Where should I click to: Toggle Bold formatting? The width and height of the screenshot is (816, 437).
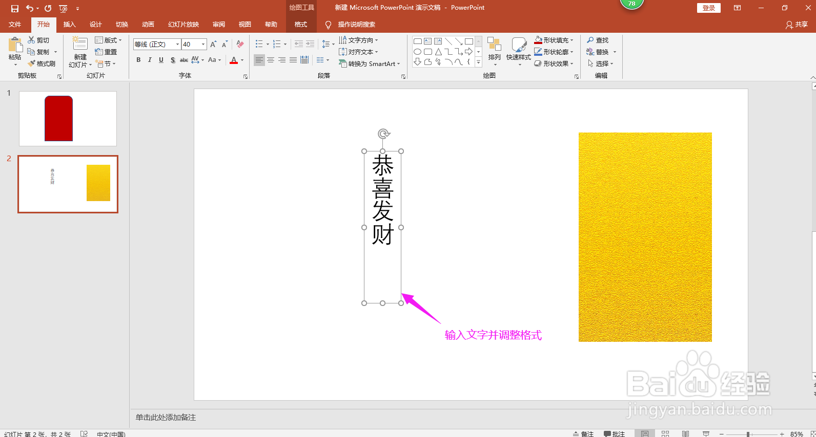[138, 60]
